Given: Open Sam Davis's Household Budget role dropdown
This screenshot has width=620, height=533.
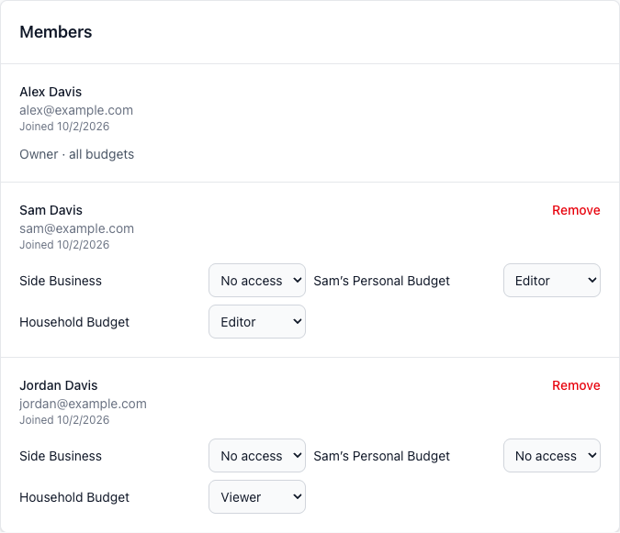Looking at the screenshot, I should click(257, 321).
